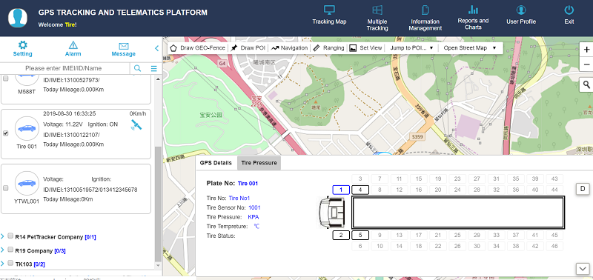This screenshot has width=593, height=280.
Task: Click the Exit power icon
Action: pos(569,10)
